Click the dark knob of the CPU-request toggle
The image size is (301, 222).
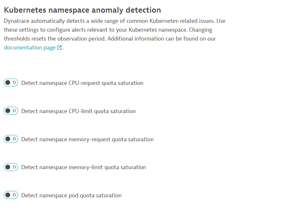pyautogui.click(x=8, y=83)
